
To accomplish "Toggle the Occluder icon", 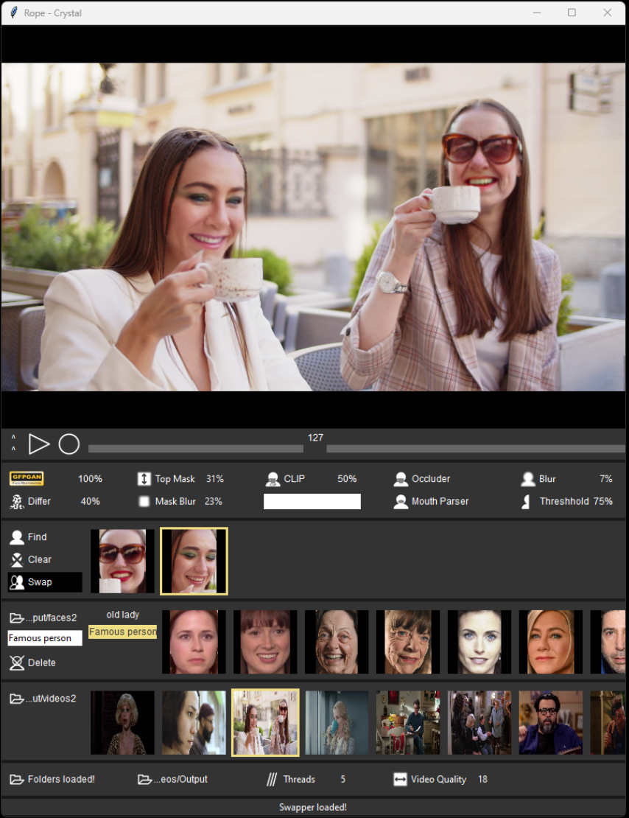I will (401, 479).
